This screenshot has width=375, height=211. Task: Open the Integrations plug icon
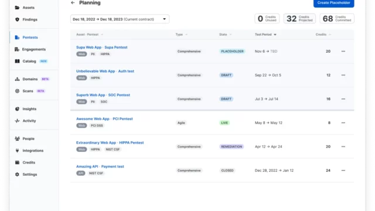[x=17, y=151]
